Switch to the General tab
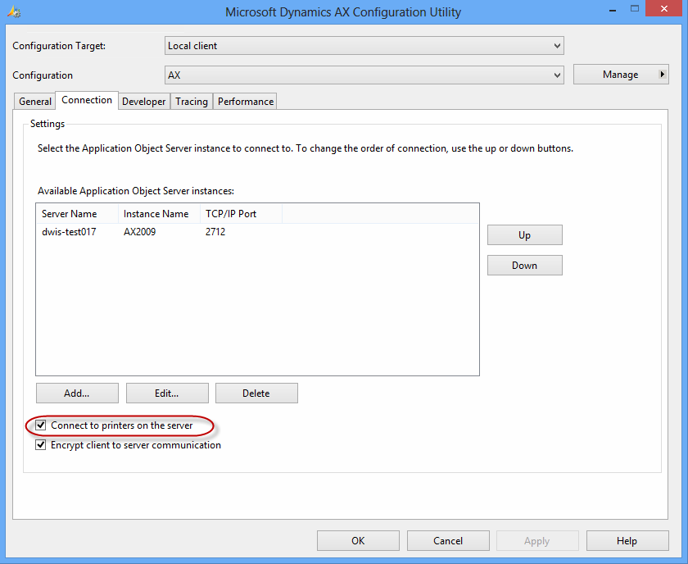 point(35,102)
